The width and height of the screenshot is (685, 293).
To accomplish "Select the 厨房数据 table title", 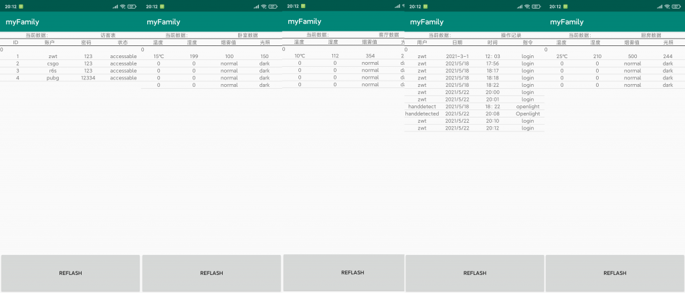I will coord(650,35).
